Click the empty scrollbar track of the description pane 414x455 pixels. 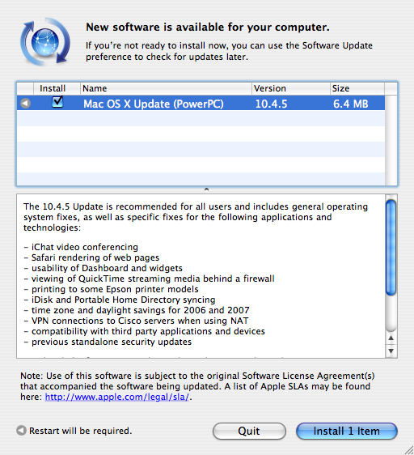[391, 313]
